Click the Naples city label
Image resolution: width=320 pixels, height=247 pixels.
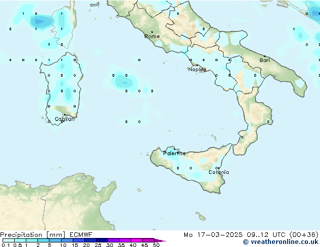(x=197, y=70)
